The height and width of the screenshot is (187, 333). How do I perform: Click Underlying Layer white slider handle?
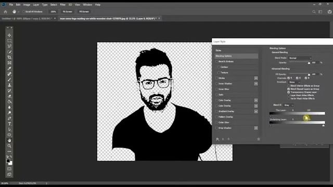point(323,126)
